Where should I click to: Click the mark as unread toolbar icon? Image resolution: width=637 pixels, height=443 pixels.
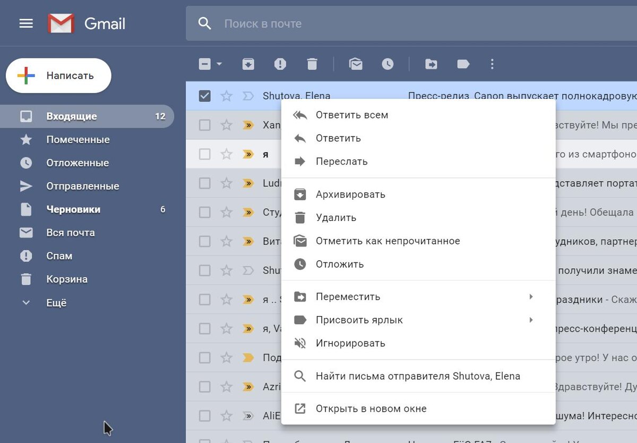[356, 64]
